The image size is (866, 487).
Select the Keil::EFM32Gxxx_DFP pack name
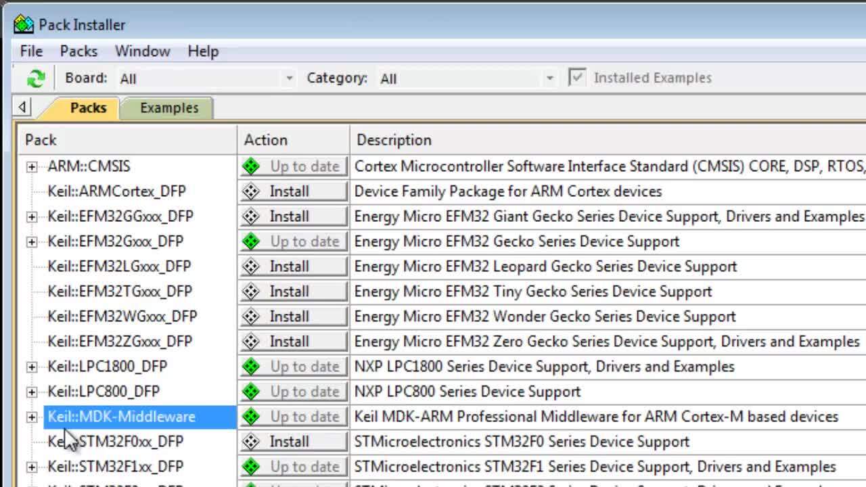coord(115,241)
